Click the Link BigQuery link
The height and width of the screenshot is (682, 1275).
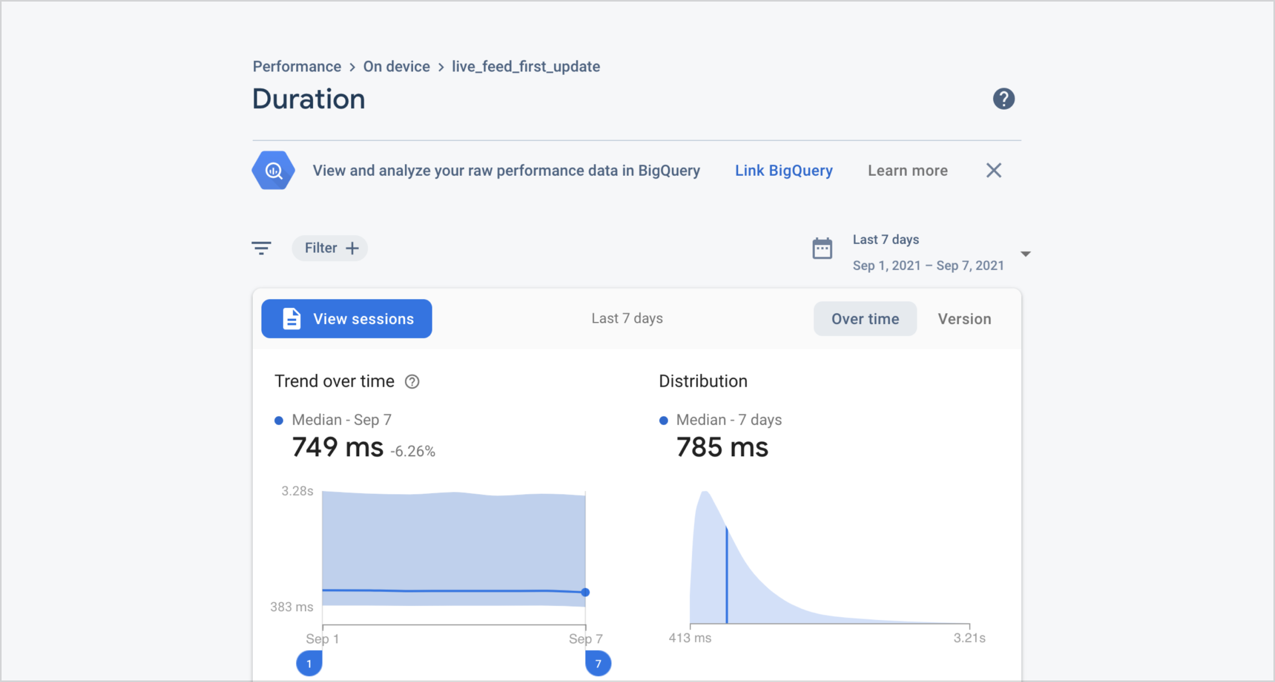(783, 171)
